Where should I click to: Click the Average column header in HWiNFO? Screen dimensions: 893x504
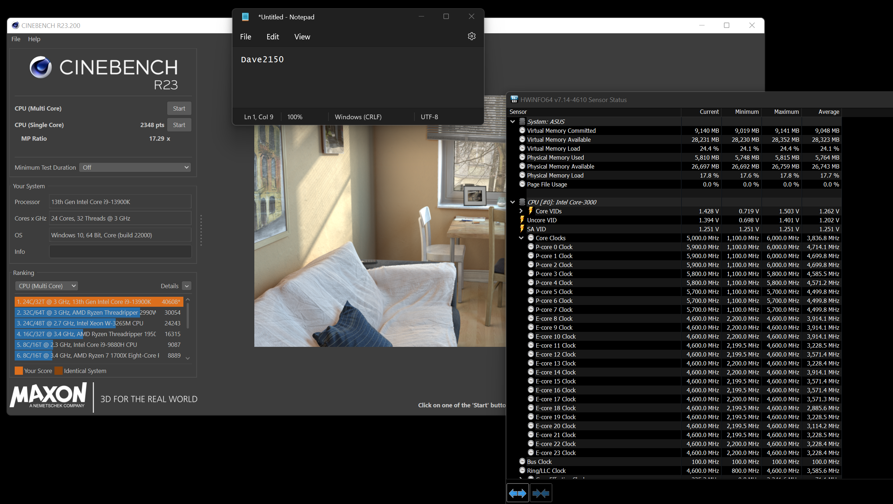(x=821, y=112)
